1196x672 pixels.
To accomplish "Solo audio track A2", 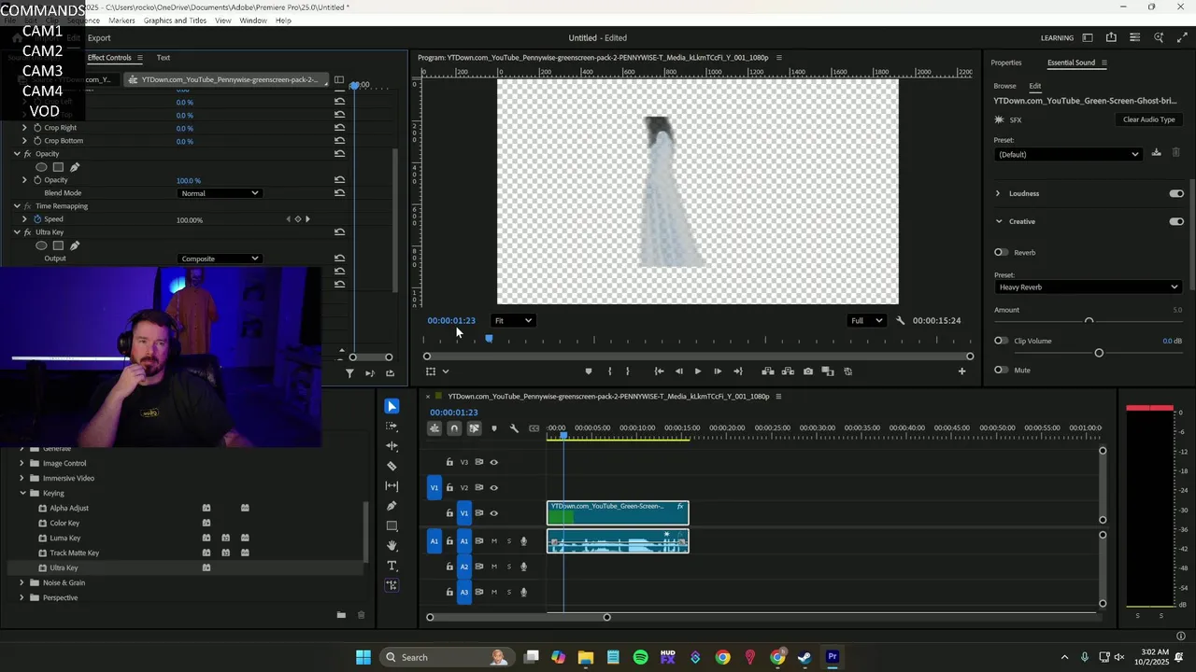I will click(509, 567).
